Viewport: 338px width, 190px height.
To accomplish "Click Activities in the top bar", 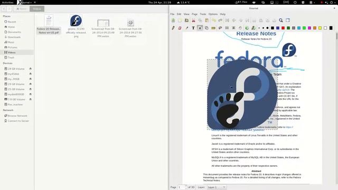I will [x=8, y=2].
